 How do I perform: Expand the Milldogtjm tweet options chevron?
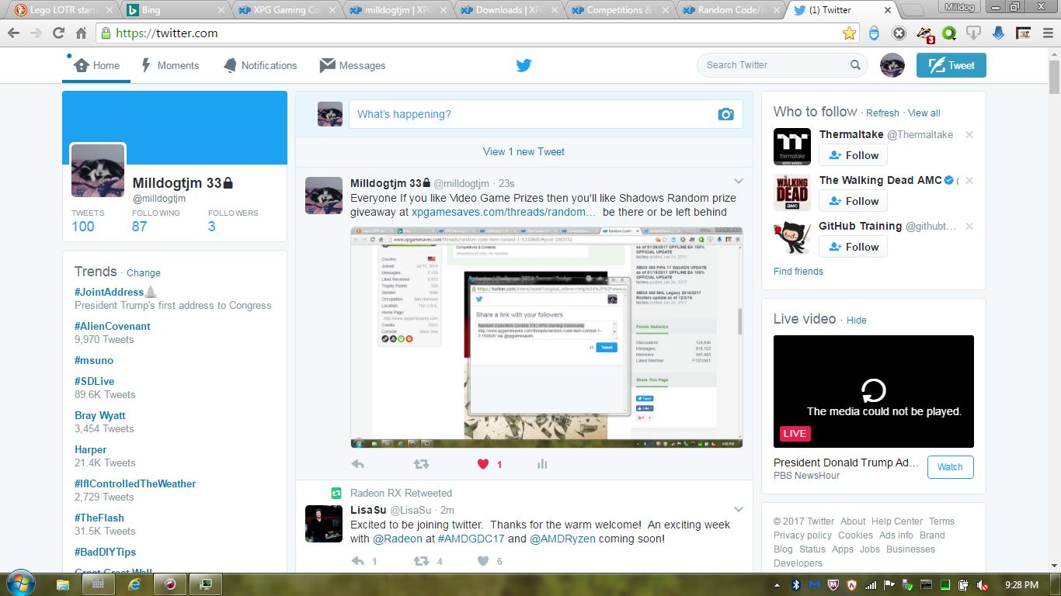(739, 182)
